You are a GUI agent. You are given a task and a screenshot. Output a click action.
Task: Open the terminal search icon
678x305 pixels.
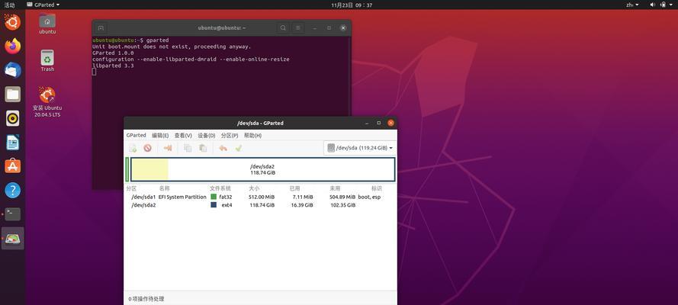283,27
